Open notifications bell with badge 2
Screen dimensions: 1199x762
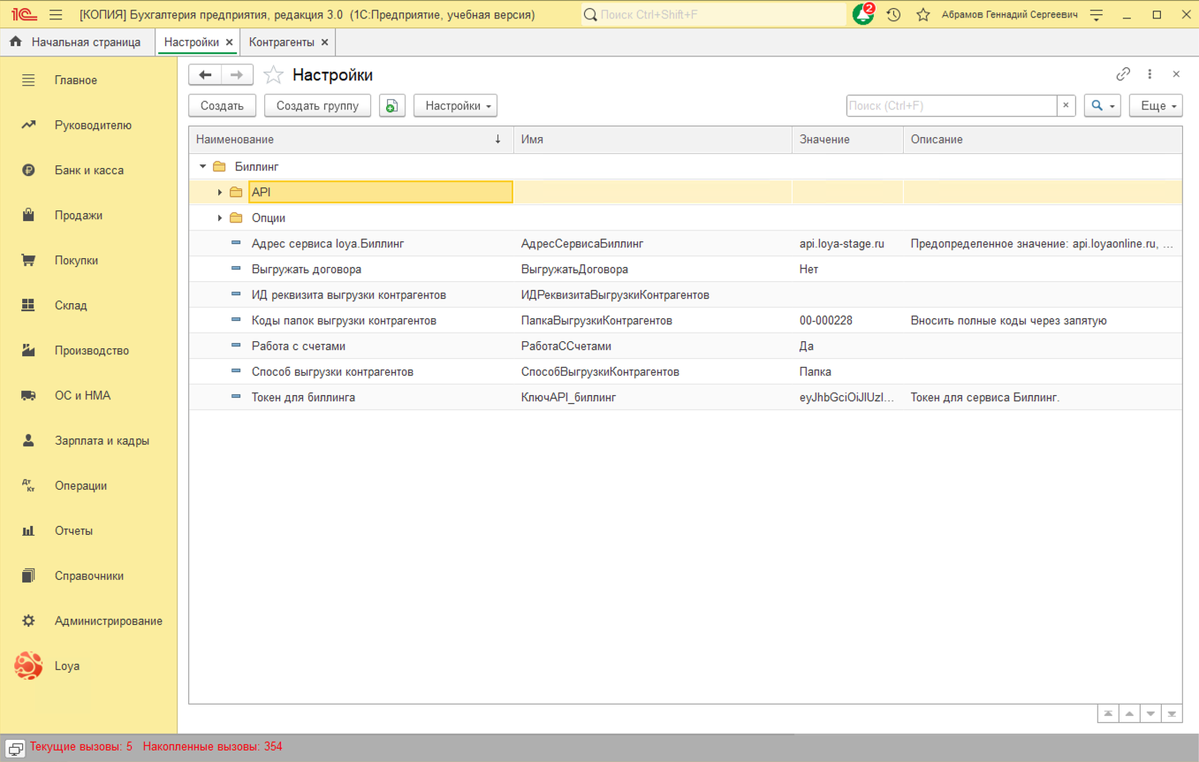(x=863, y=14)
